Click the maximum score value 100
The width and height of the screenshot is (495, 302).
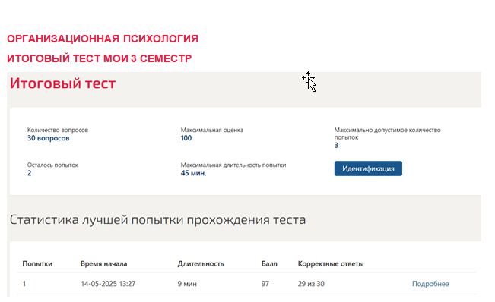click(x=186, y=138)
